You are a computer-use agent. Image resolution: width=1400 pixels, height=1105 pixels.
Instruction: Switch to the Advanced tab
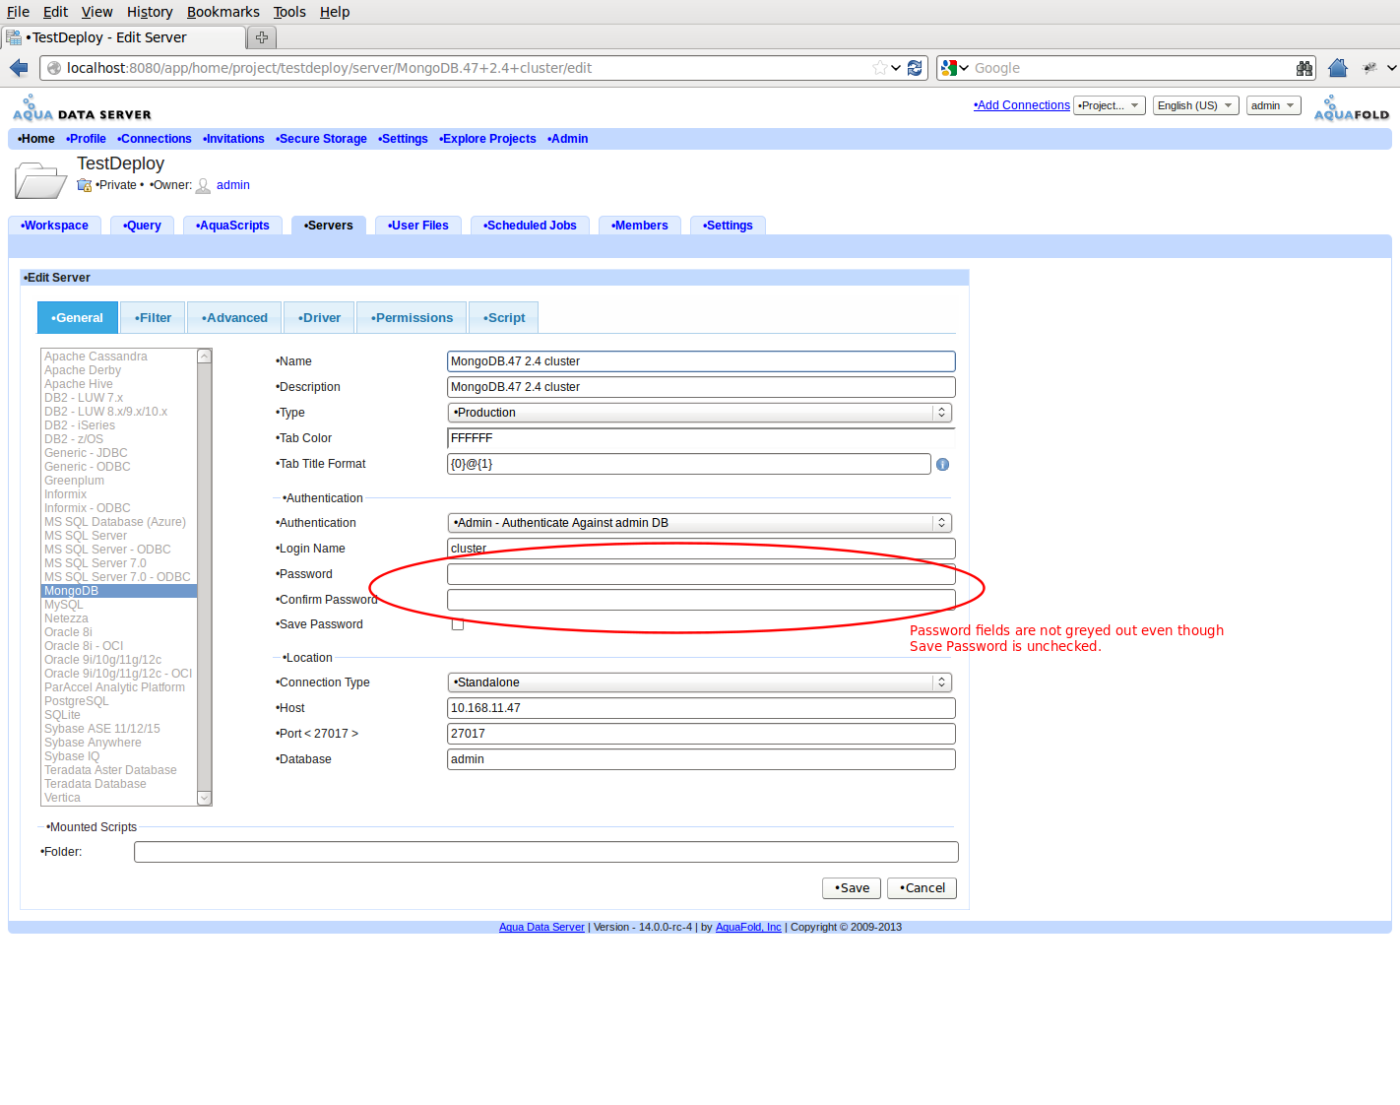pos(234,318)
